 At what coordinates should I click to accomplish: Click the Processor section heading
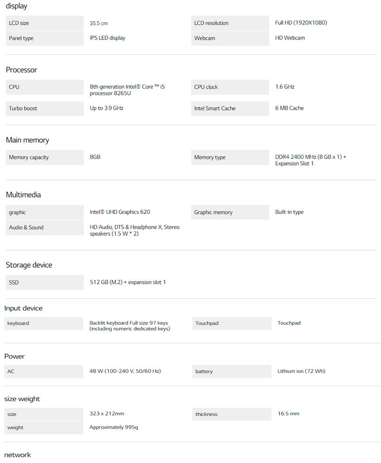pos(21,70)
